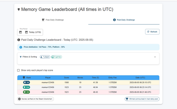The image size is (177, 109).
Task: Switch to Free Daily Challenge tab
Action: (x=53, y=20)
